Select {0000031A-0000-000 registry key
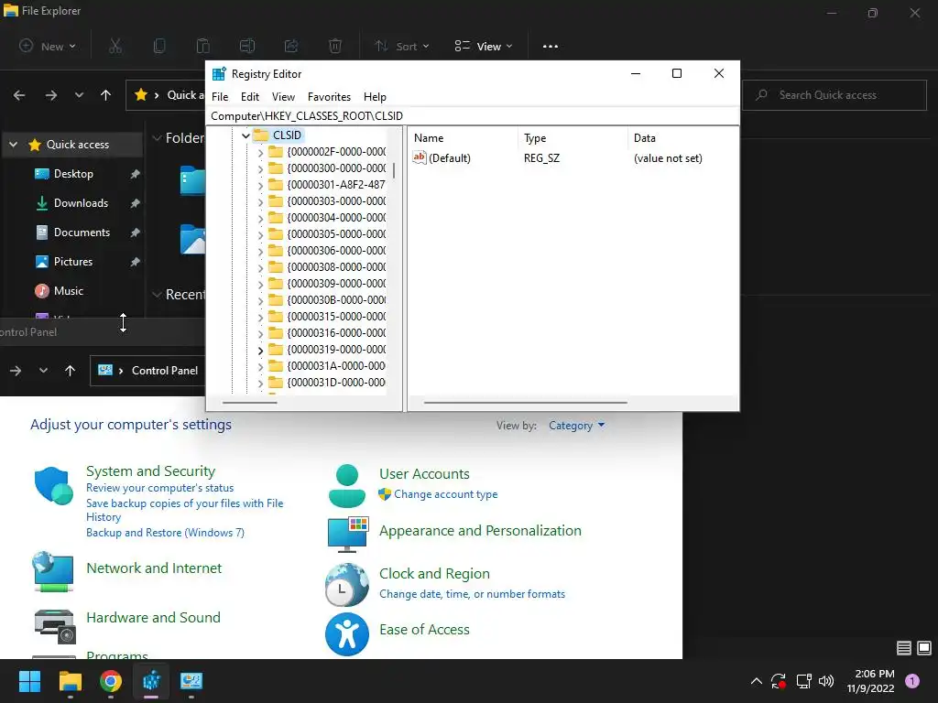Screen dimensions: 938x703 336,366
